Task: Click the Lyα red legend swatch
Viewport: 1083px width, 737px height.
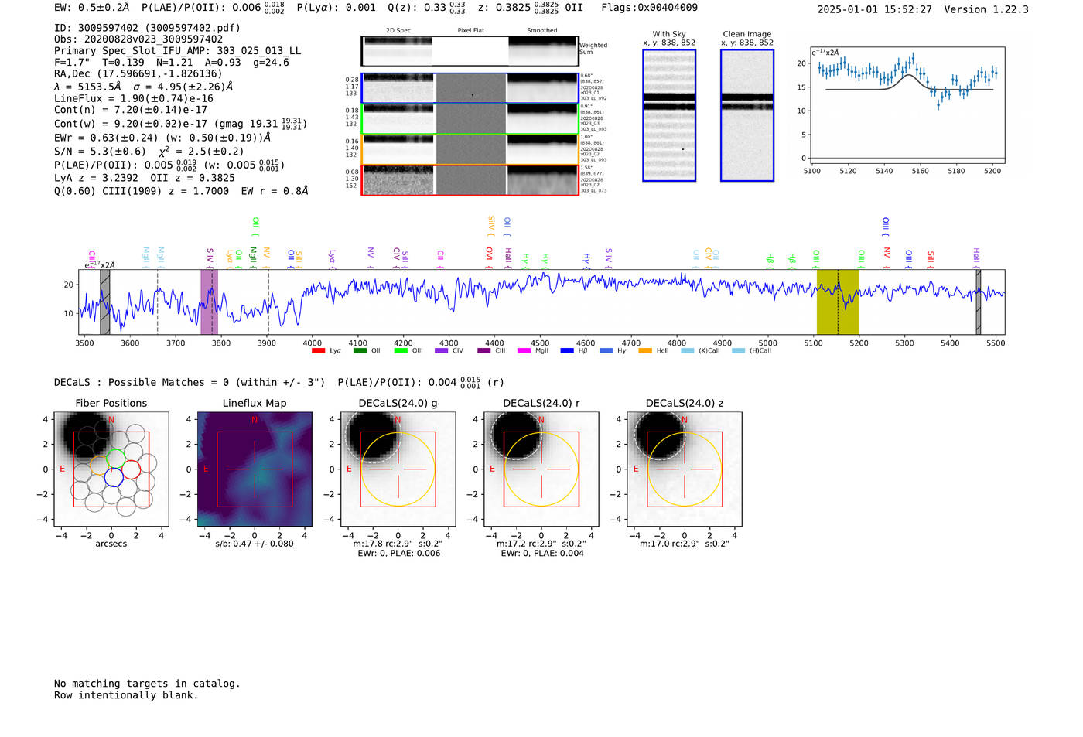Action: [x=318, y=351]
